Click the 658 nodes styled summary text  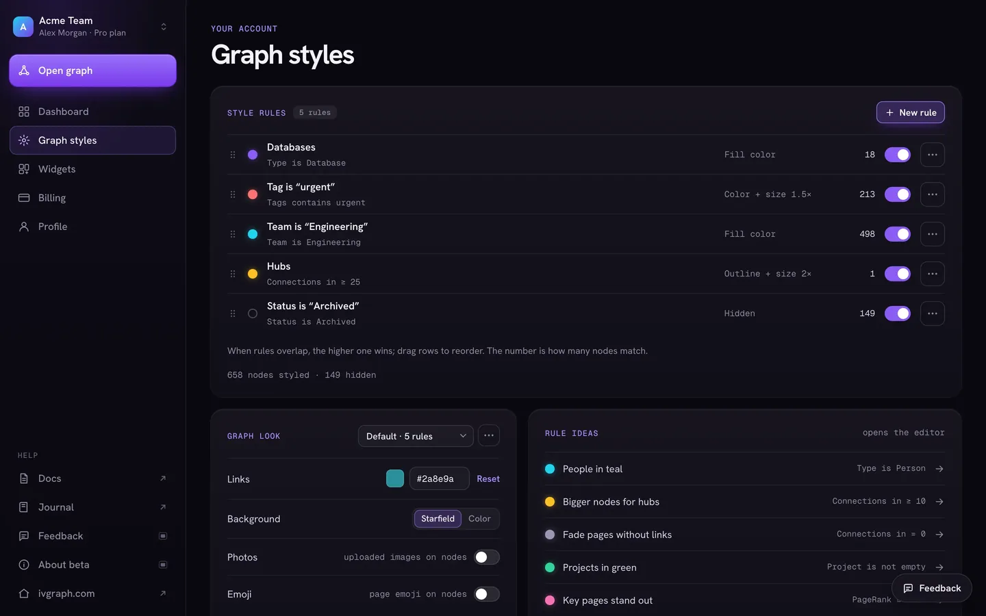268,375
